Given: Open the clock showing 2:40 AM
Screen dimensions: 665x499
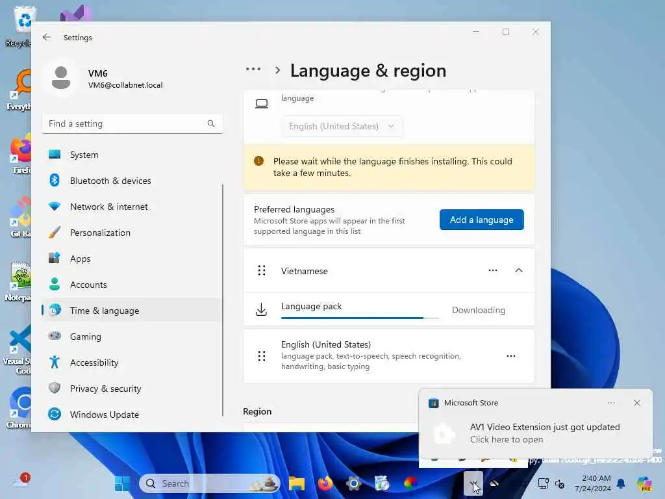Looking at the screenshot, I should [x=593, y=483].
